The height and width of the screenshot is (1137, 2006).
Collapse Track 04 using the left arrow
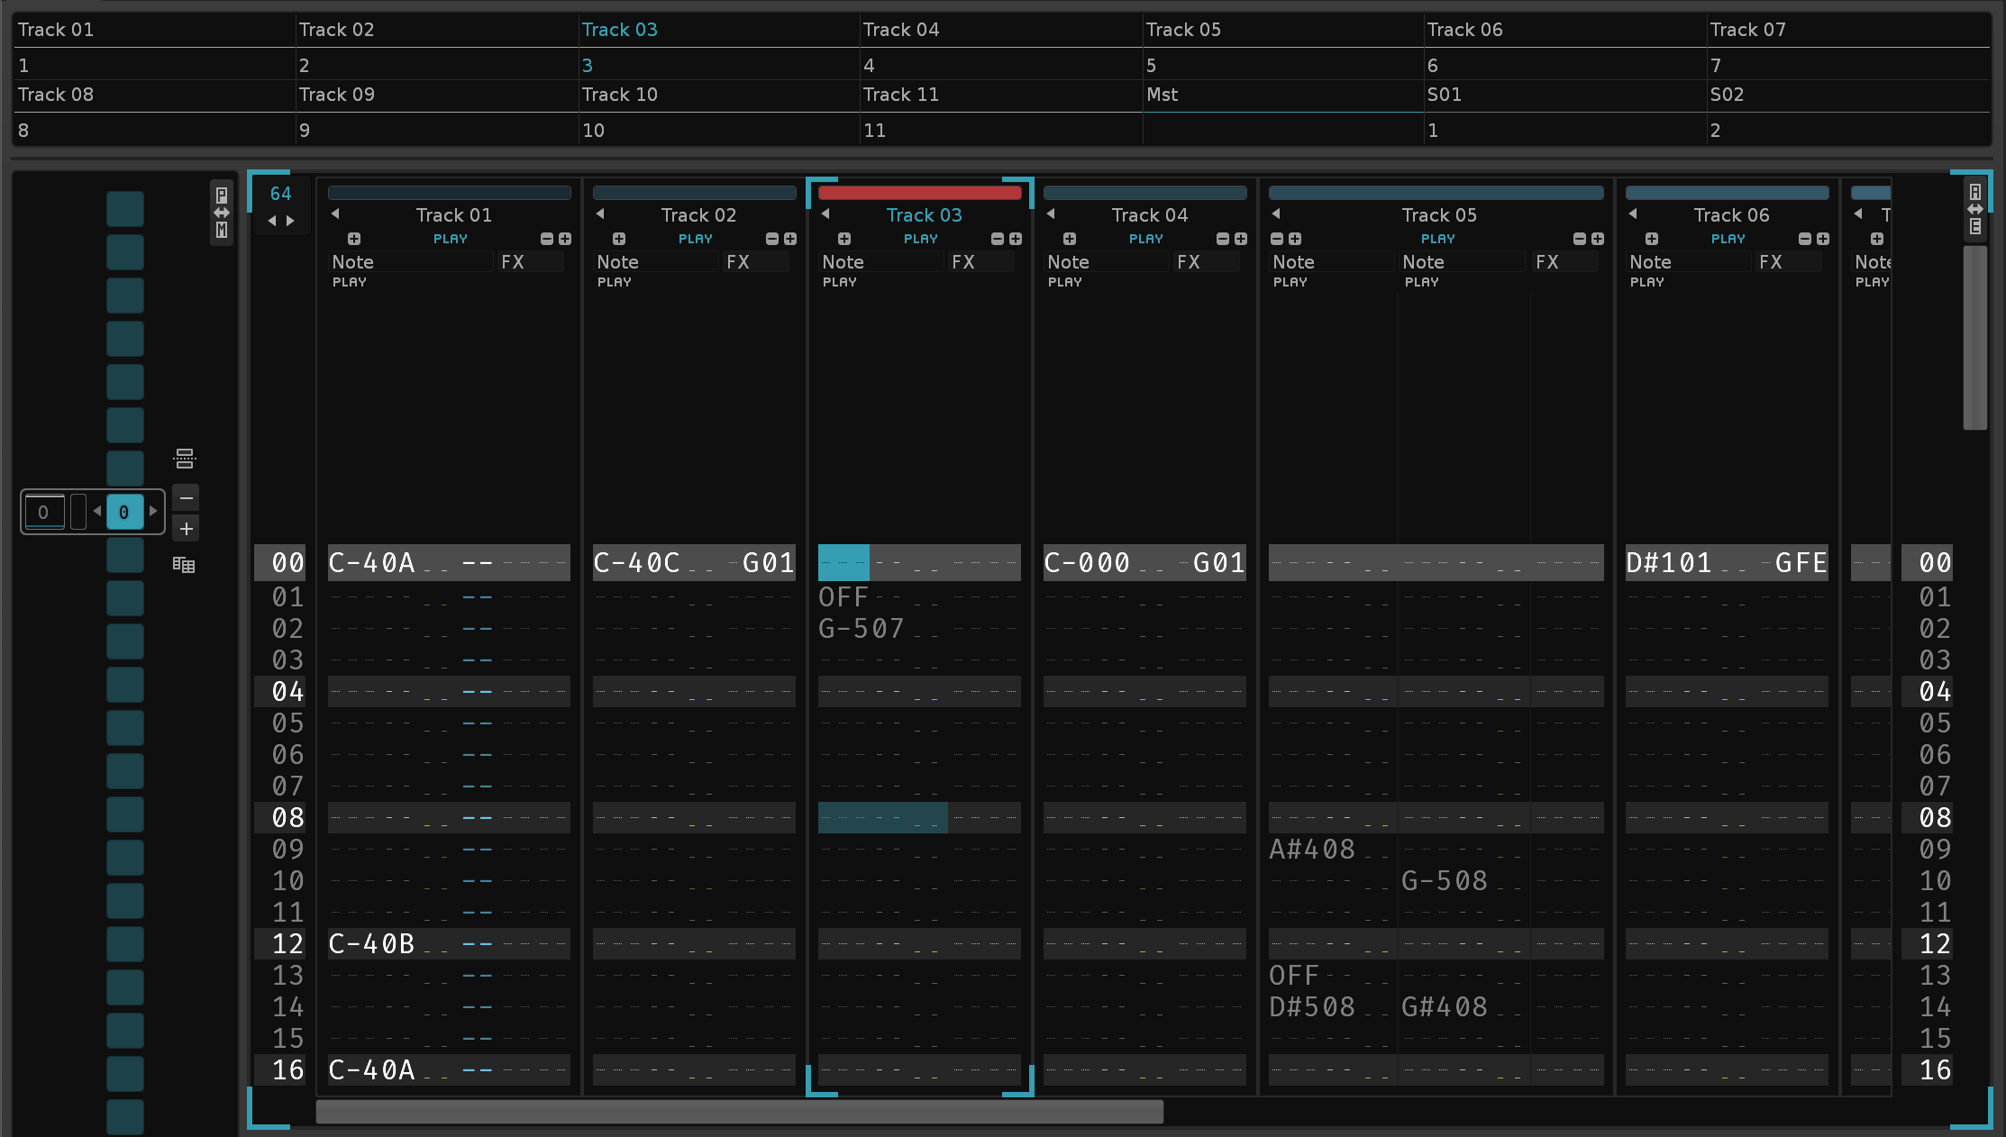coord(1051,214)
